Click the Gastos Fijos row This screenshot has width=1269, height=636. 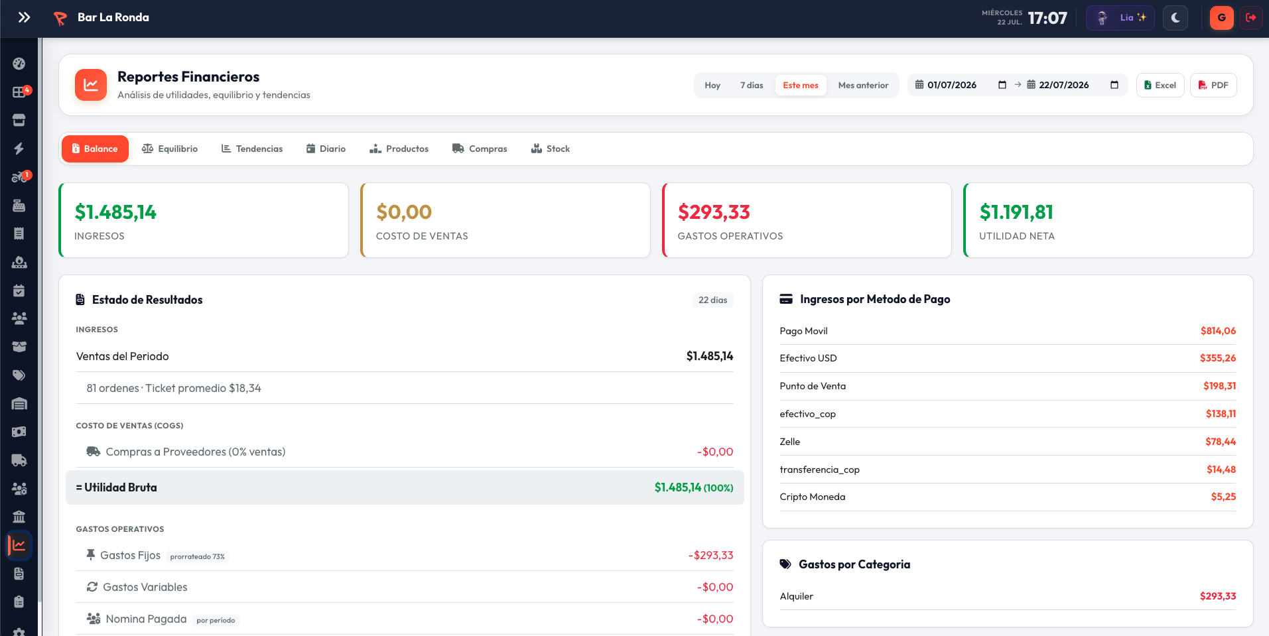(x=405, y=555)
